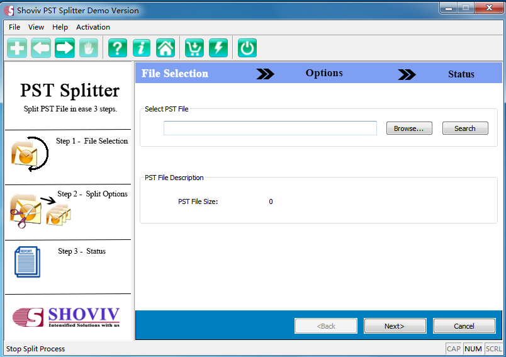
Task: Open the Help menu
Action: [60, 27]
